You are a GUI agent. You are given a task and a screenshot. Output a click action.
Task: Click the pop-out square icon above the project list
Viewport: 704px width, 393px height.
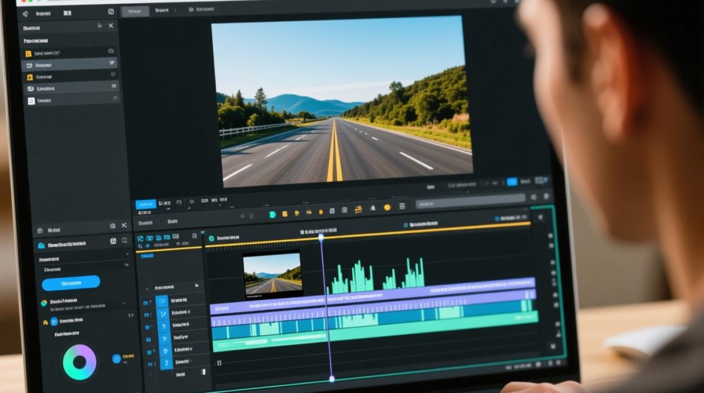pos(111,11)
